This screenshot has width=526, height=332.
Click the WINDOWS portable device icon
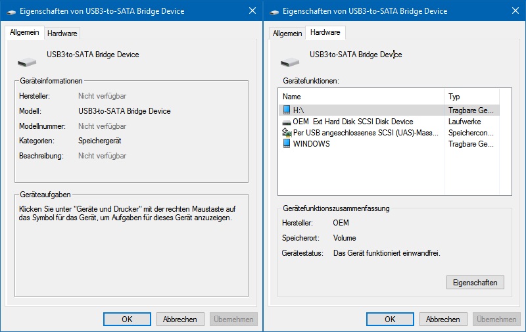point(286,144)
